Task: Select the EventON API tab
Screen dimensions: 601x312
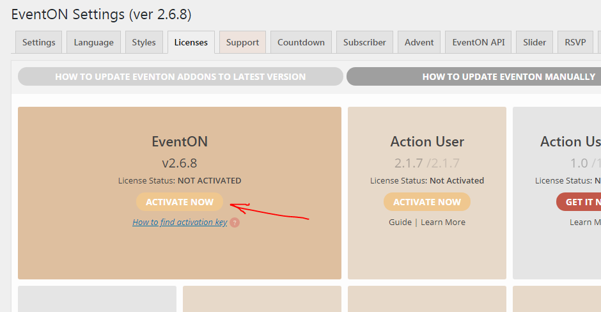Action: [478, 42]
